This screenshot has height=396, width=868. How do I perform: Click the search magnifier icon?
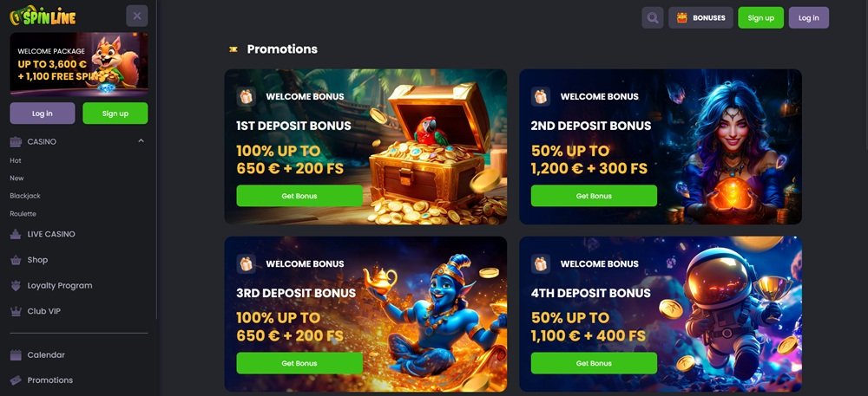653,17
